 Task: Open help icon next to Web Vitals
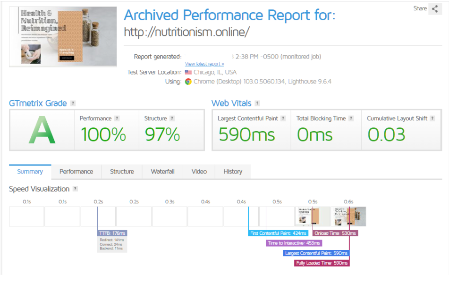point(257,103)
